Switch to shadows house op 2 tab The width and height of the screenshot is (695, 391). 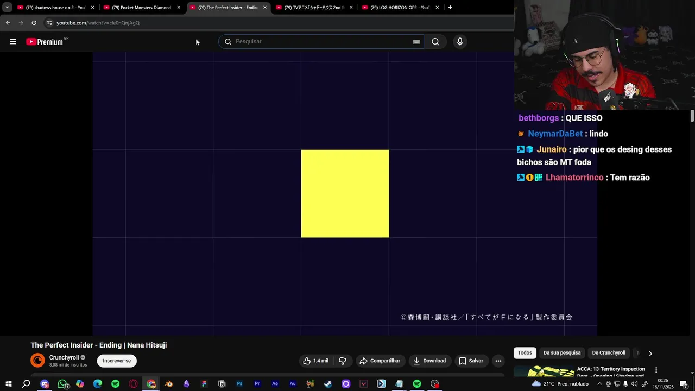[55, 8]
